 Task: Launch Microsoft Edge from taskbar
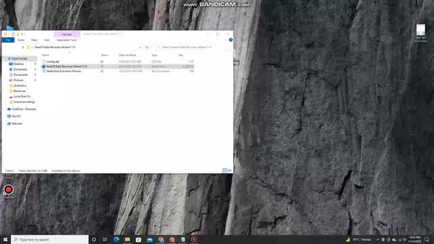tap(116, 239)
